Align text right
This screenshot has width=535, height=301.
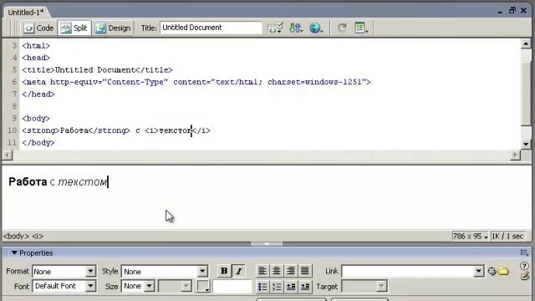(x=291, y=271)
